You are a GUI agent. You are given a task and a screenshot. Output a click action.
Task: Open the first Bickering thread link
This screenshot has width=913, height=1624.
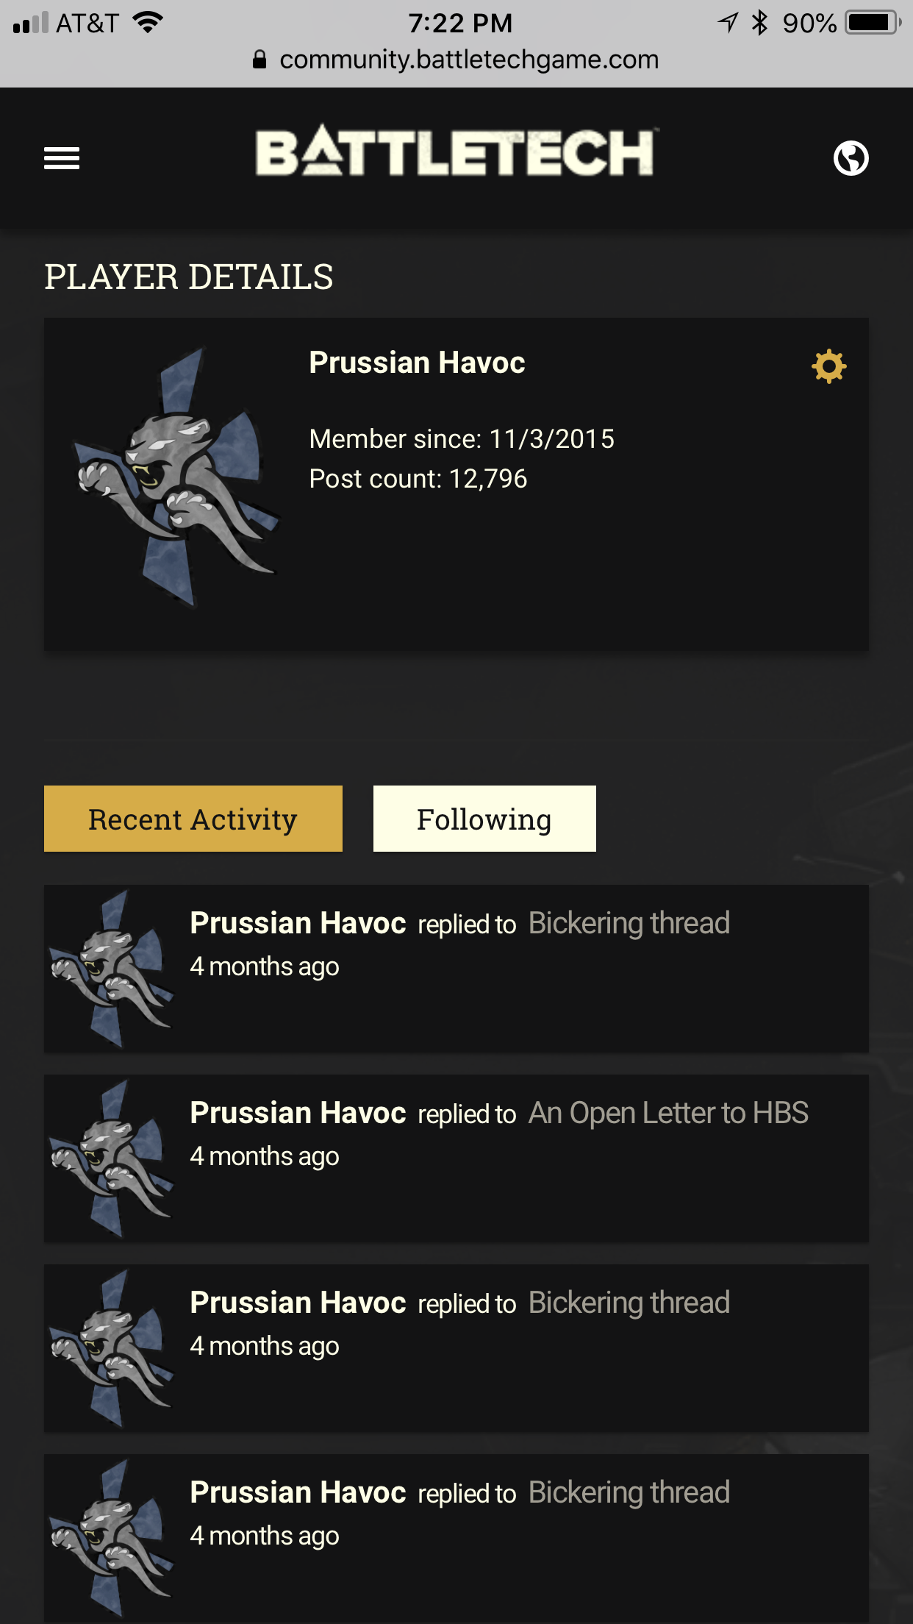tap(629, 923)
